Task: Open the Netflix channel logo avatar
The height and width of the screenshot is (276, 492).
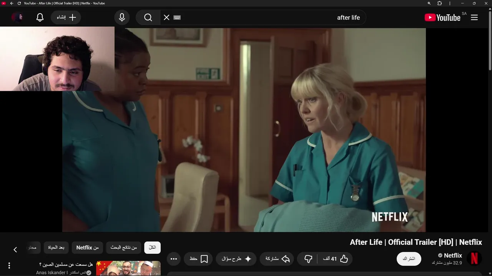Action: tap(474, 259)
